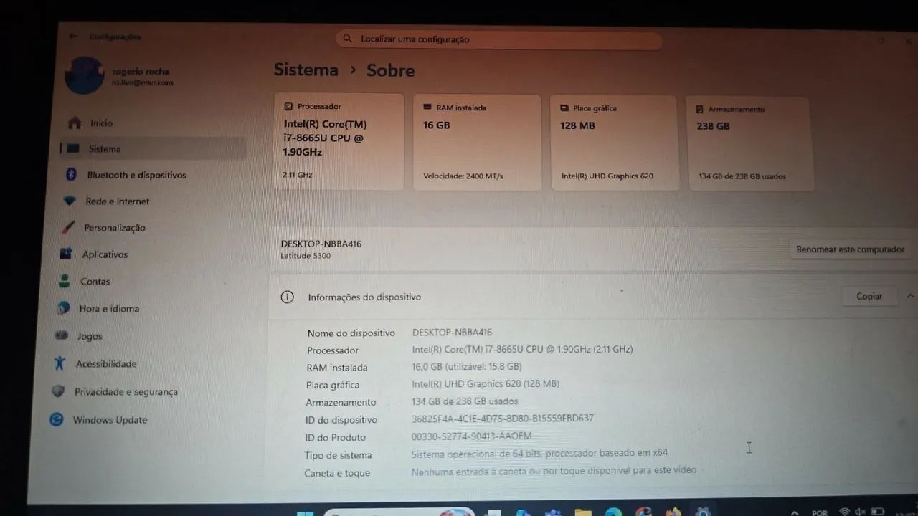
Task: Open Contas settings section
Action: 95,282
